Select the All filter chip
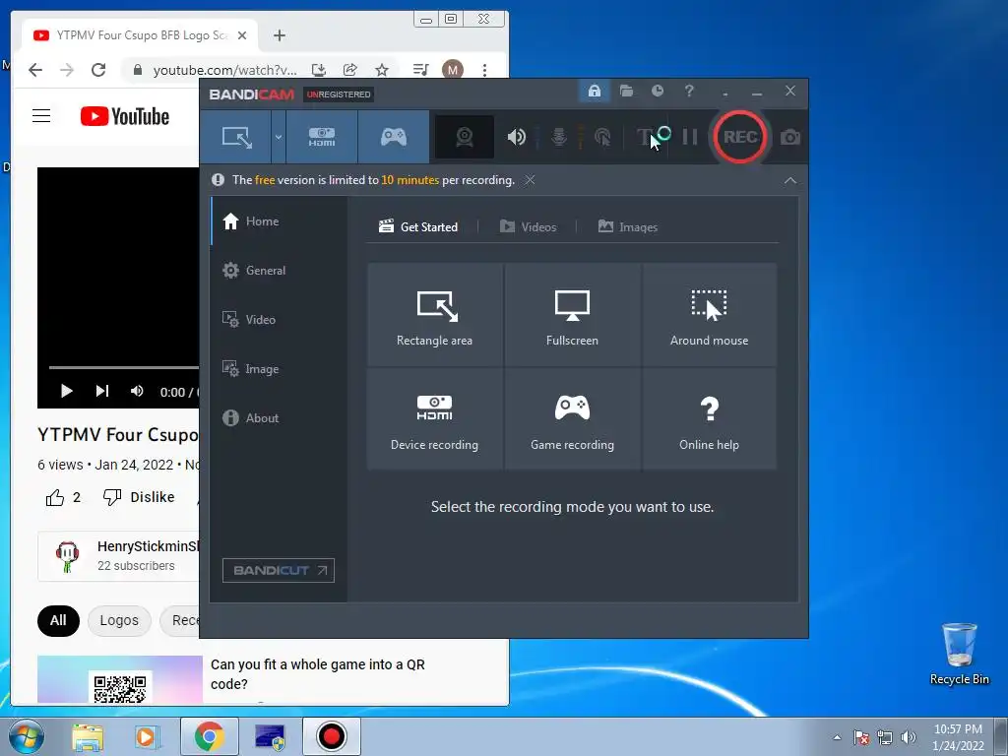 (x=58, y=620)
